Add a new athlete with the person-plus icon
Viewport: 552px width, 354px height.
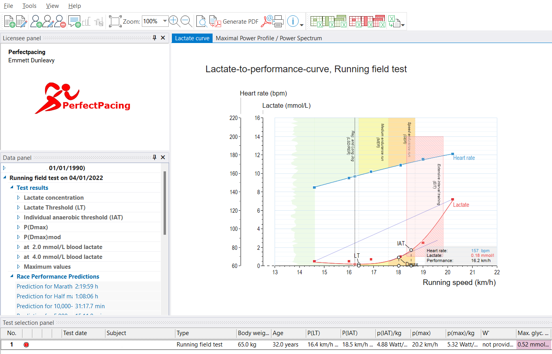(37, 21)
